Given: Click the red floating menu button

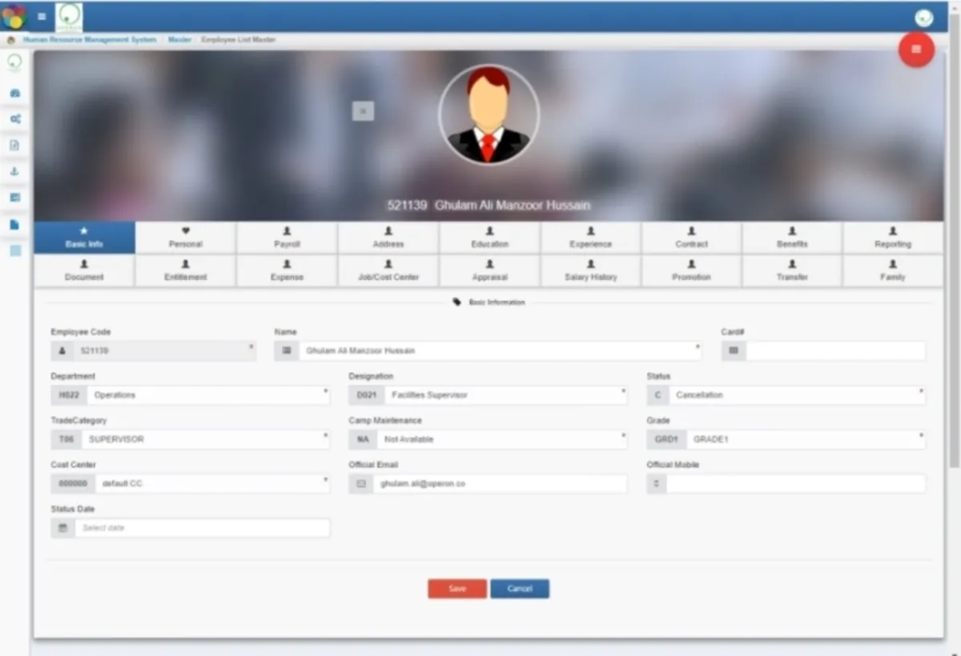Looking at the screenshot, I should [x=916, y=50].
